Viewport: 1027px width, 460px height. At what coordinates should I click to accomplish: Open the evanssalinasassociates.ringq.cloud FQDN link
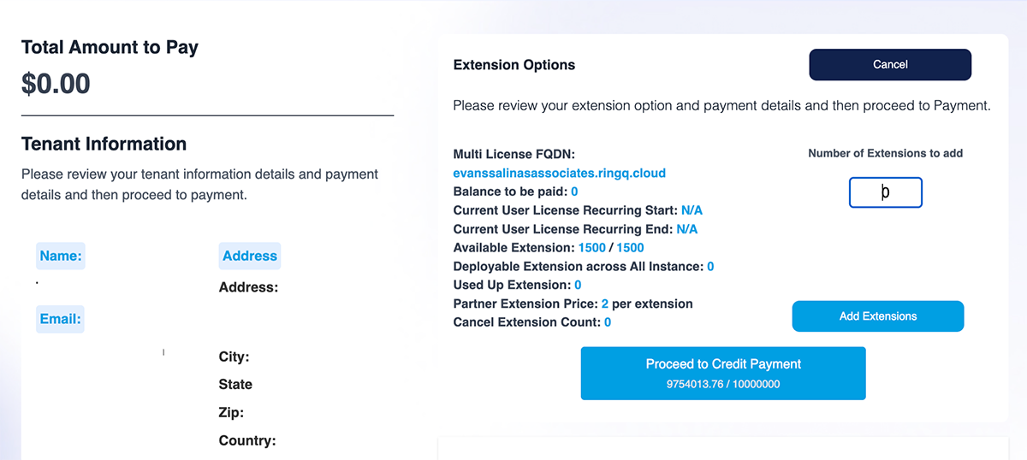pyautogui.click(x=559, y=173)
